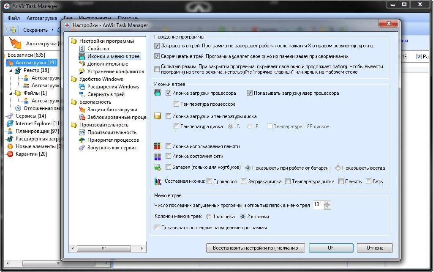Collapse the Файлы [1] tree node
The height and width of the screenshot is (272, 433).
tap(11, 93)
